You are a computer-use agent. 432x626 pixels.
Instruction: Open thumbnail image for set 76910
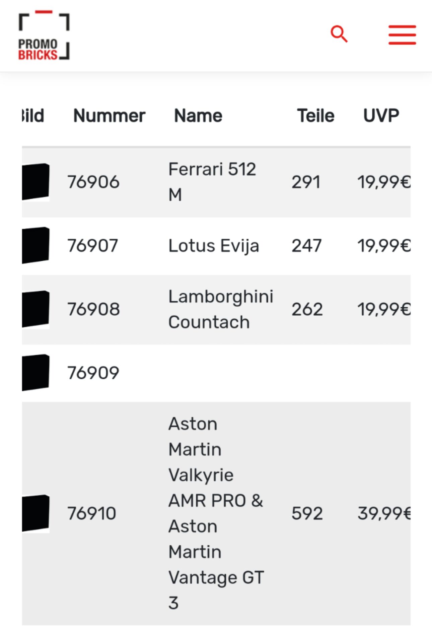pos(36,513)
